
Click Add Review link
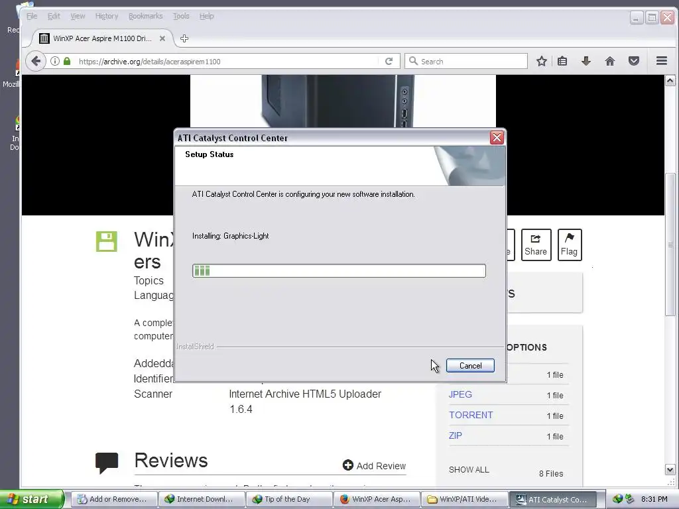click(374, 466)
